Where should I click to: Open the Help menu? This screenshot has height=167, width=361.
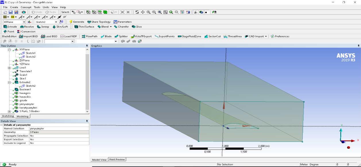63,7
